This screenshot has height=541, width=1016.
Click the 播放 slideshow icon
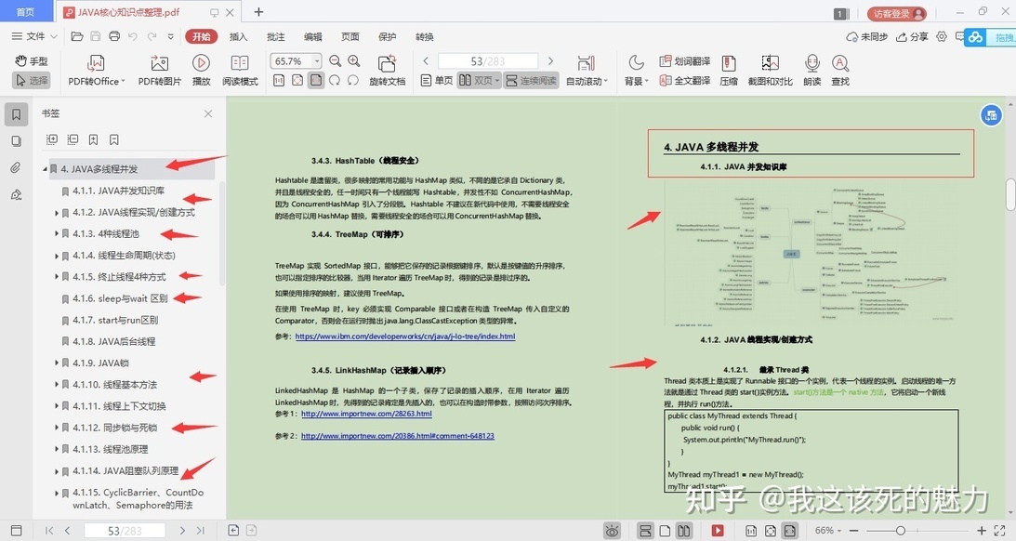point(201,63)
